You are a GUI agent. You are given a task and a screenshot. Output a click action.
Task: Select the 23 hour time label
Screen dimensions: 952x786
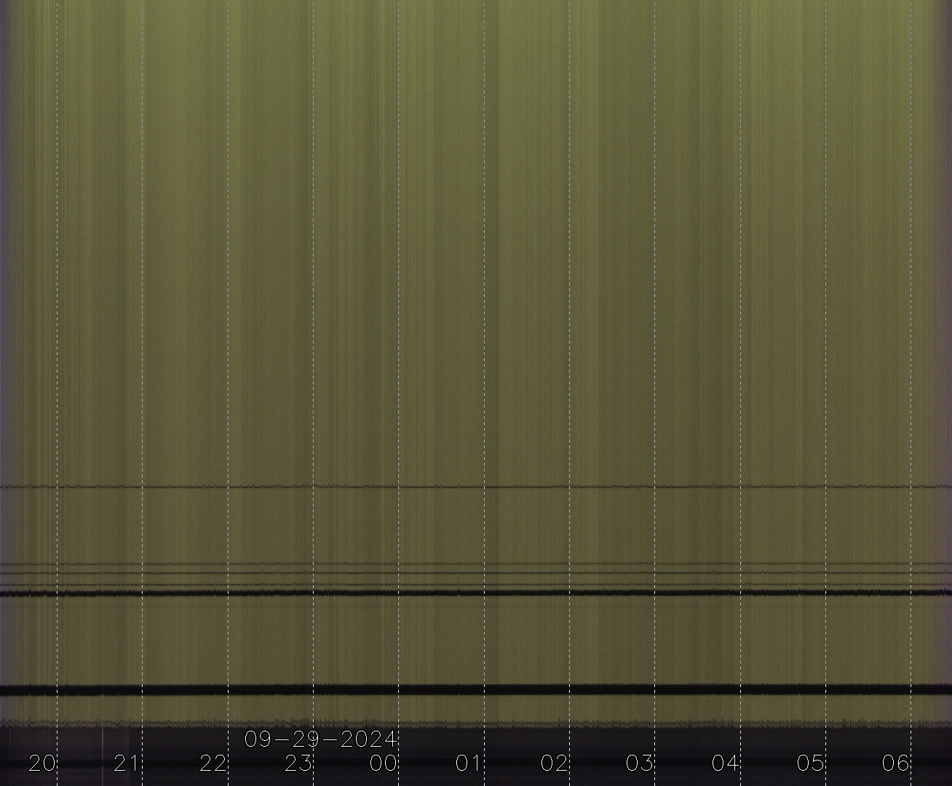[298, 763]
